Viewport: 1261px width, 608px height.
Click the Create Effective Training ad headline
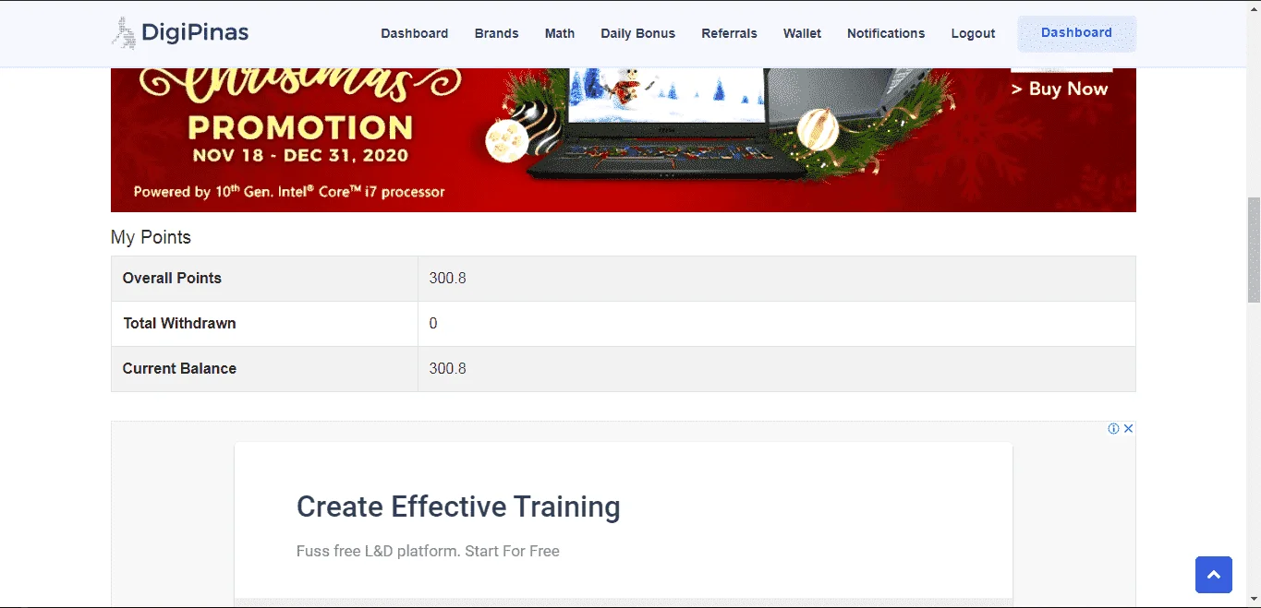[x=458, y=507]
